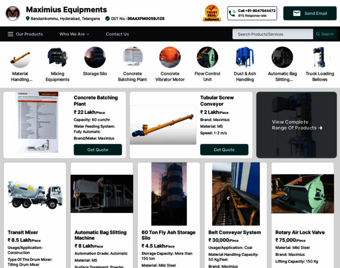Go to Contact Us page

[117, 34]
